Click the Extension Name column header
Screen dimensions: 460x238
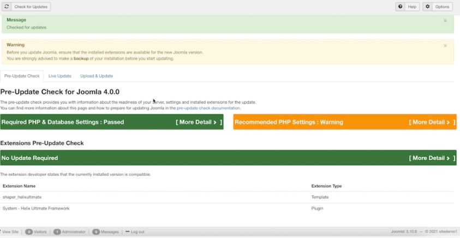[19, 186]
